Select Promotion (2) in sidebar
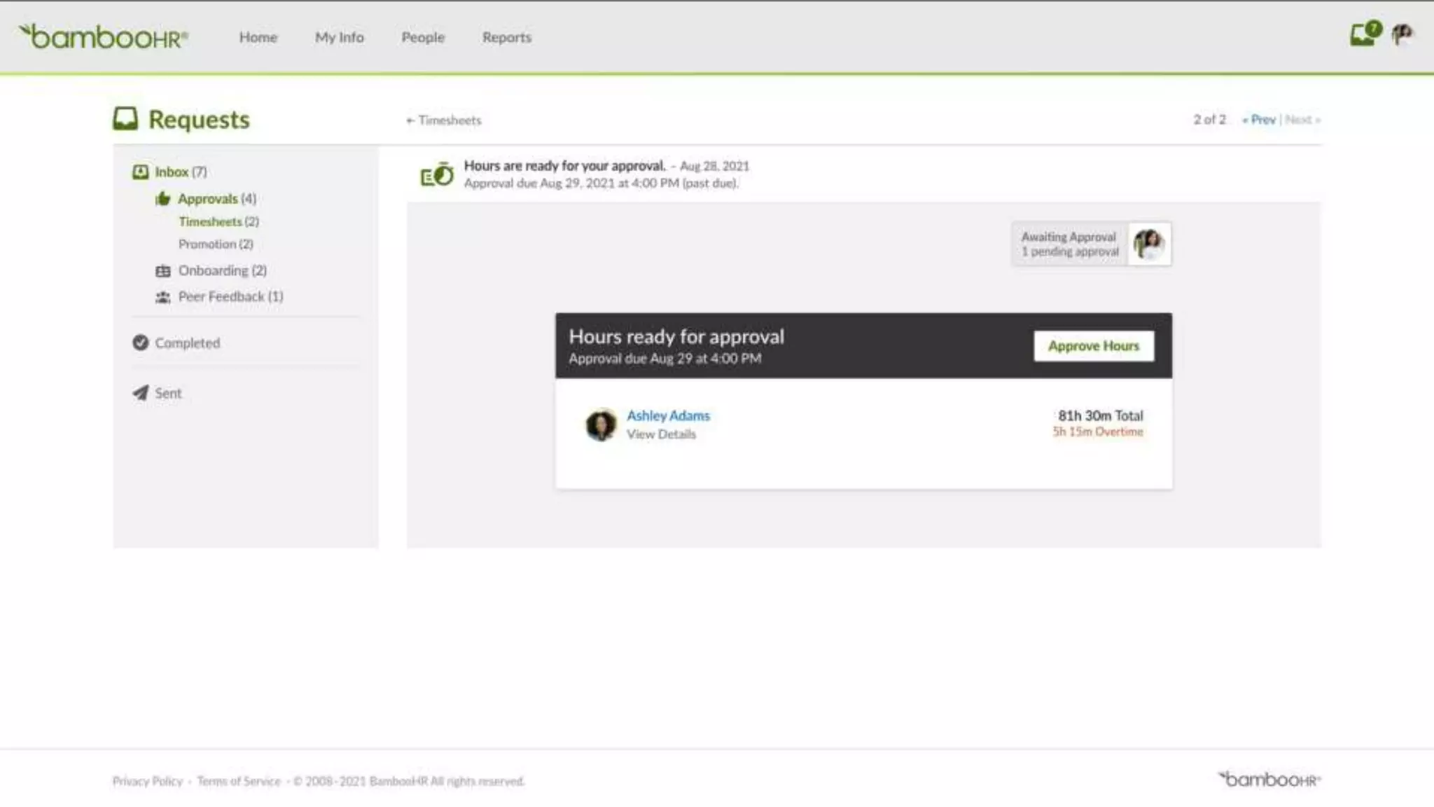1434x807 pixels. pos(216,244)
